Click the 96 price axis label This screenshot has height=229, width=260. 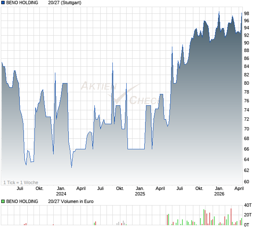pyautogui.click(x=247, y=21)
